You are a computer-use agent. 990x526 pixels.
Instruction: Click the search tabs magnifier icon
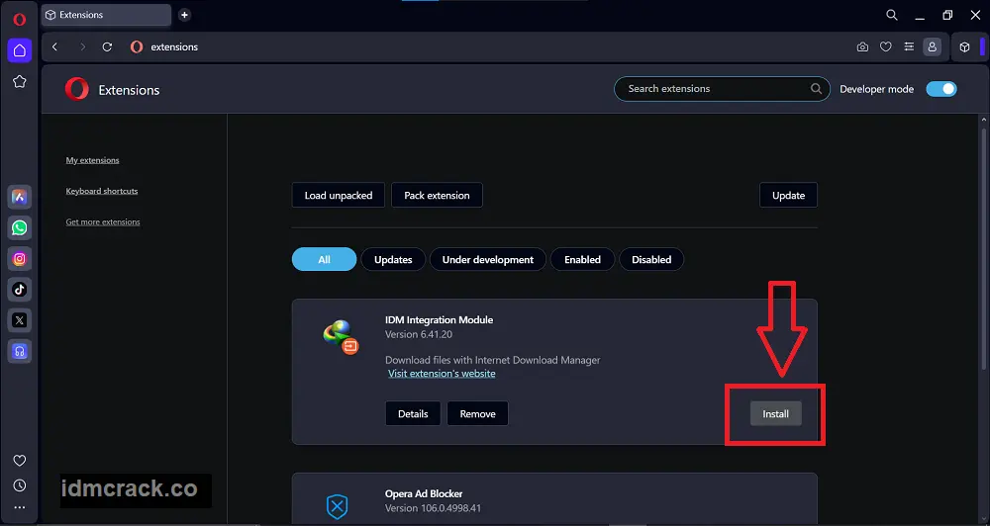(x=892, y=15)
